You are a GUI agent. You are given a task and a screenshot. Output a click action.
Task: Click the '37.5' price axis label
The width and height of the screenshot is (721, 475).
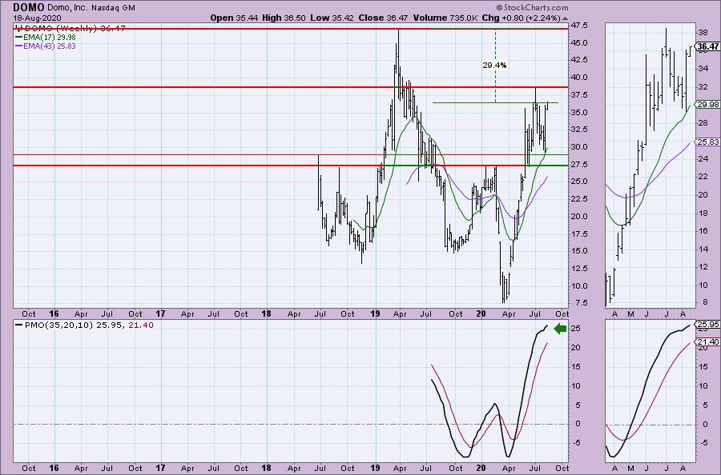coord(579,94)
